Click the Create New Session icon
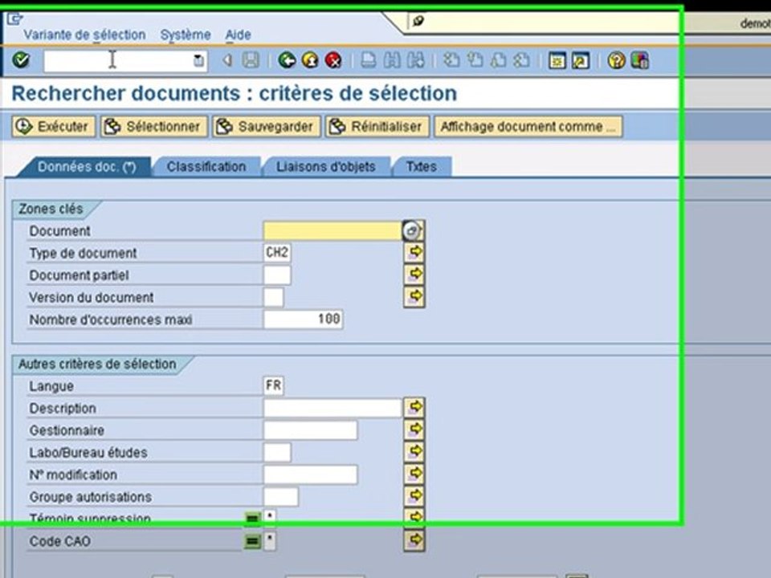This screenshot has height=578, width=771. [x=557, y=60]
